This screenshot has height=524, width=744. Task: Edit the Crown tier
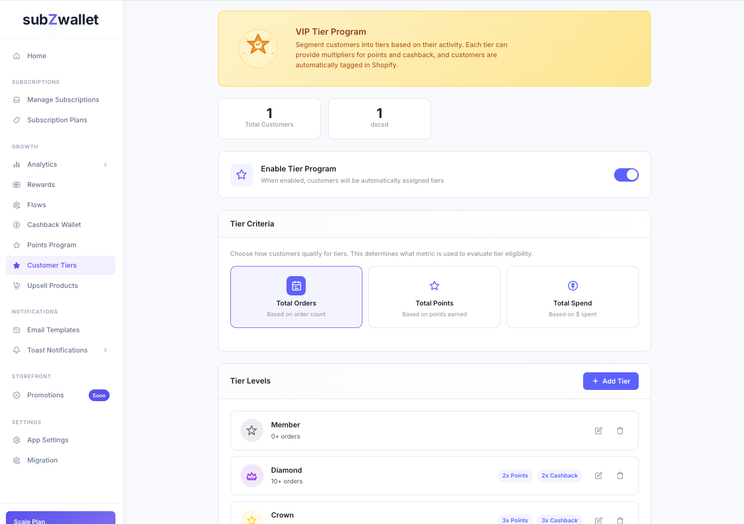click(599, 520)
